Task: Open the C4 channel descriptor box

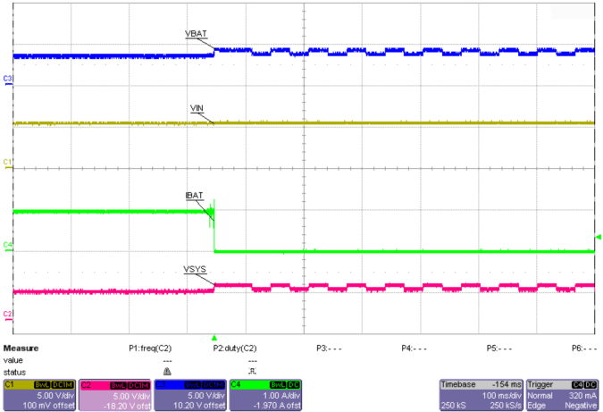Action: [265, 395]
